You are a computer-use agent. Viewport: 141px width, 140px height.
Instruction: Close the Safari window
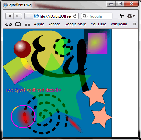[x=131, y=4]
